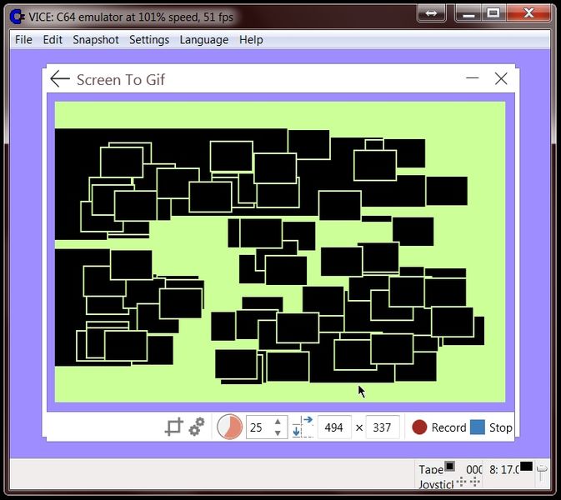Click the width field showing 494

tap(333, 427)
